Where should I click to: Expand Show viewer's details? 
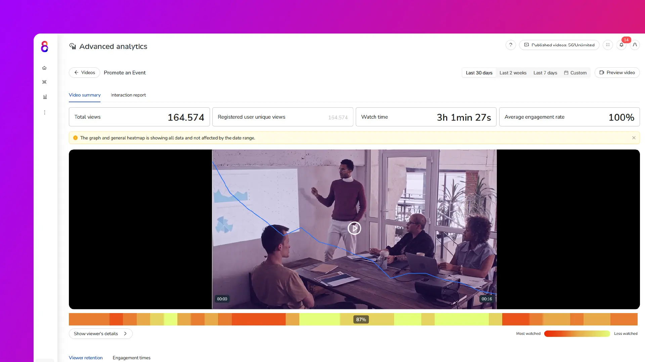[100, 334]
